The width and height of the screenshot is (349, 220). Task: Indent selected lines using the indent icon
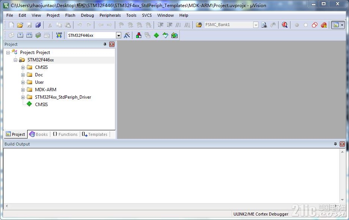click(x=160, y=25)
